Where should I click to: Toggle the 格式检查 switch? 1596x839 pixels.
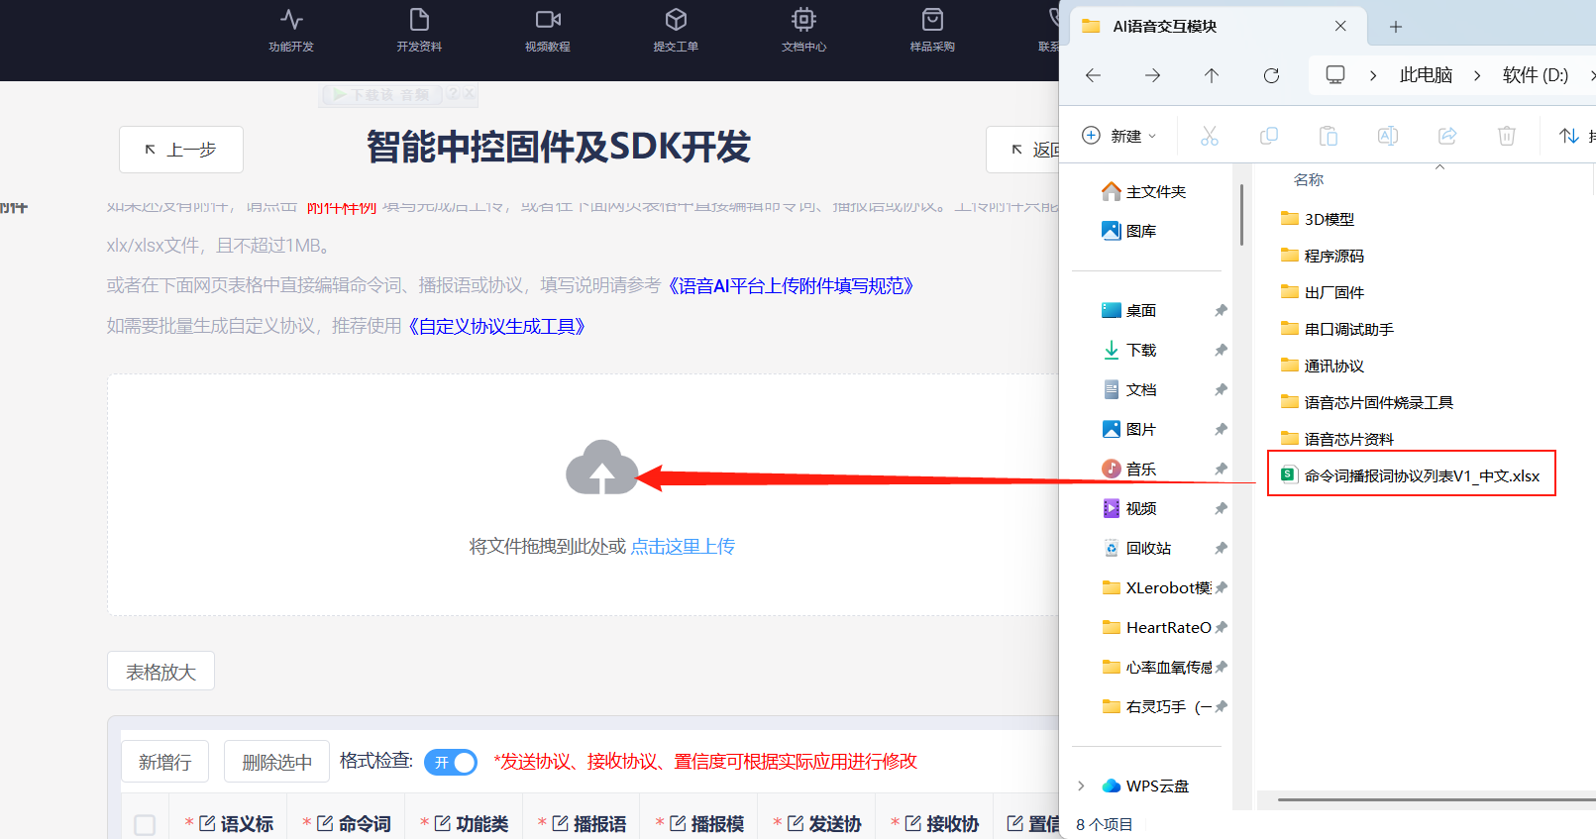pyautogui.click(x=451, y=762)
